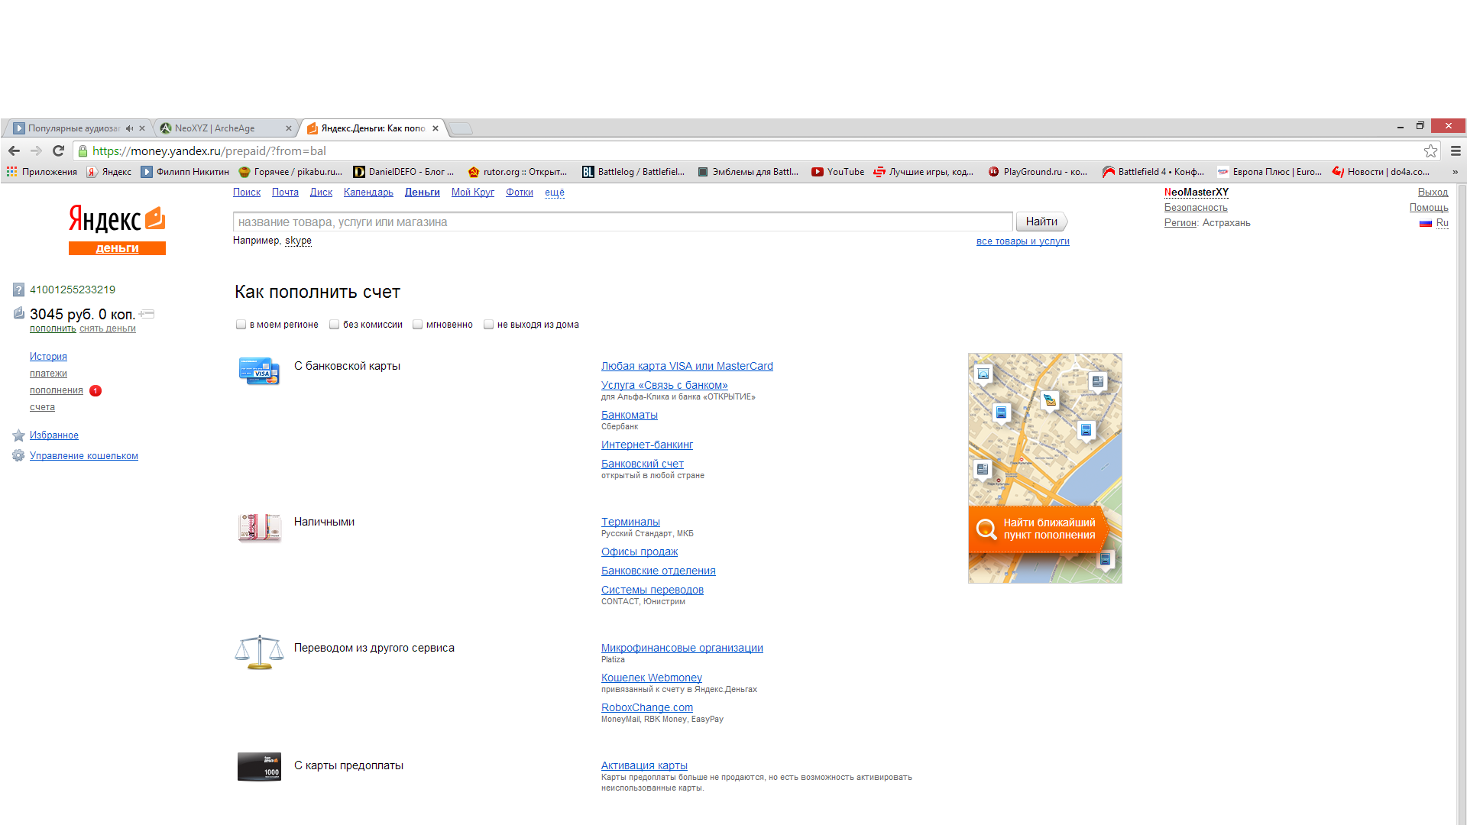Change region via Регион link
Viewport: 1467px width, 825px height.
[1180, 223]
